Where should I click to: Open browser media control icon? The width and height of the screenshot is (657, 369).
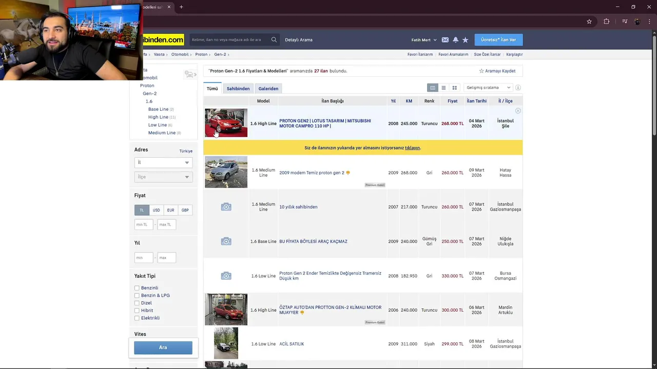click(625, 22)
